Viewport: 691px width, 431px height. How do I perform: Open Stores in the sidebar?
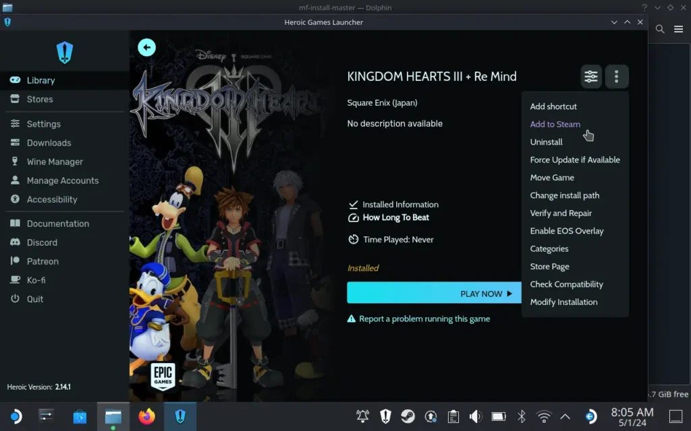coord(64,100)
